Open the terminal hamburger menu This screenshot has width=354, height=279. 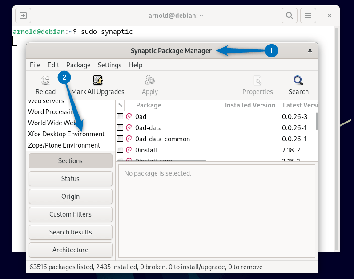308,16
